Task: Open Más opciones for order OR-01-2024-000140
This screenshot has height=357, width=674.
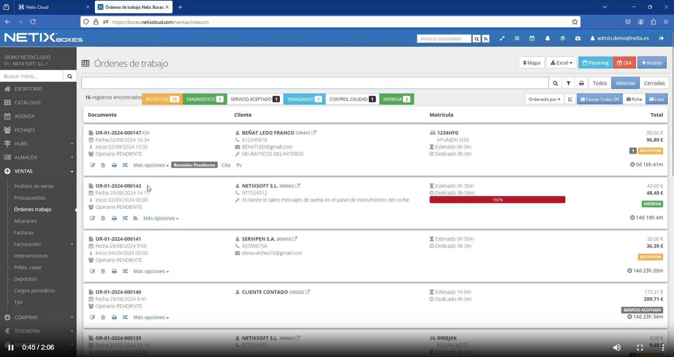Action: click(151, 317)
